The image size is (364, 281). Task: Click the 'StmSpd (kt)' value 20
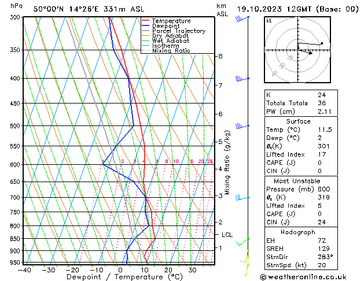(x=322, y=265)
